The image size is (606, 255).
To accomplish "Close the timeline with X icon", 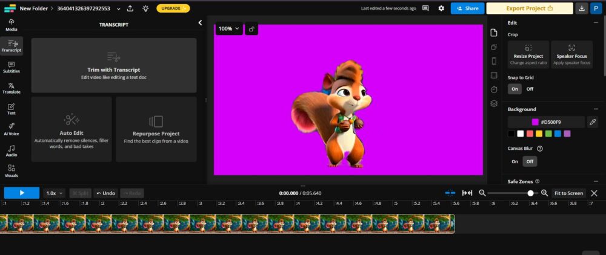I will point(594,193).
